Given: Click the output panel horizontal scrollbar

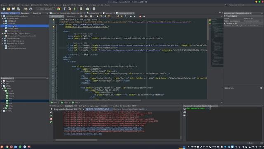Looking at the screenshot, I should (x=76, y=140).
